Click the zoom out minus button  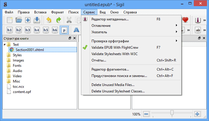coord(146,114)
